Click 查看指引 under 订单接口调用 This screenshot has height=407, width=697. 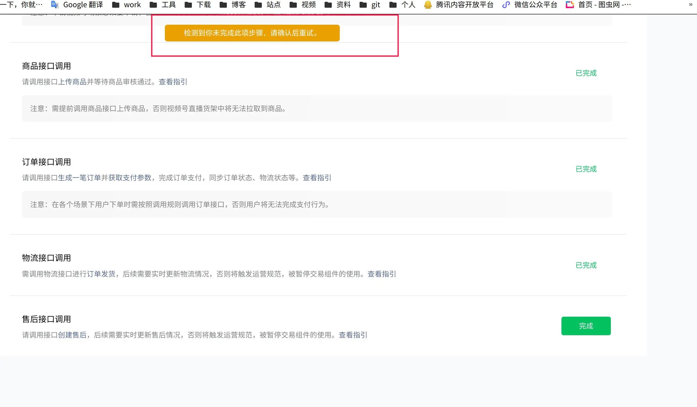coord(317,178)
